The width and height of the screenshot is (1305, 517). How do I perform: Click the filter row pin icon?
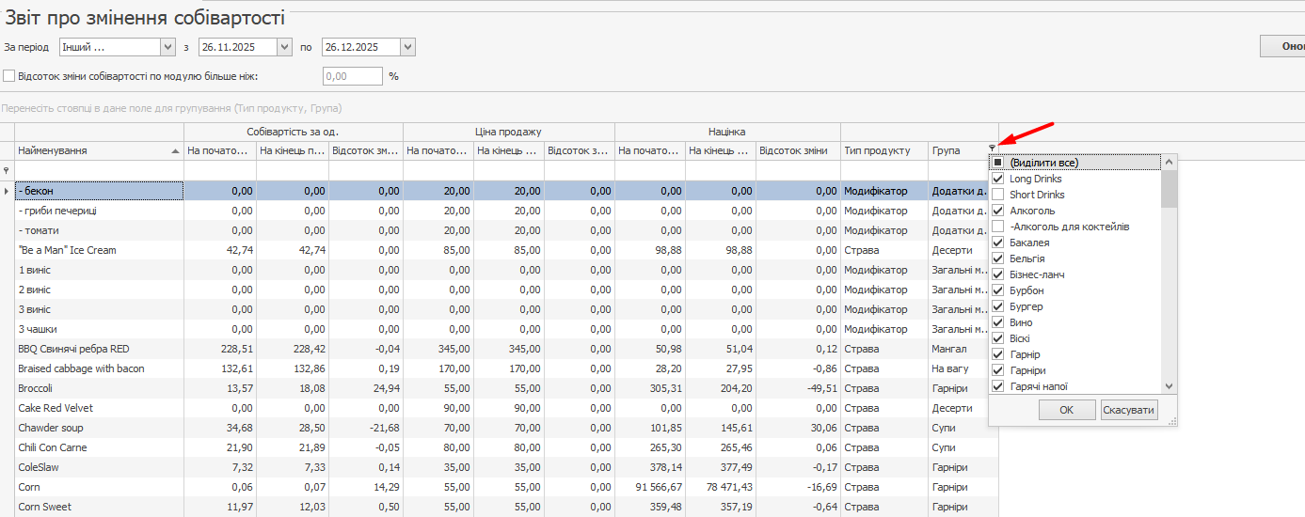[7, 170]
